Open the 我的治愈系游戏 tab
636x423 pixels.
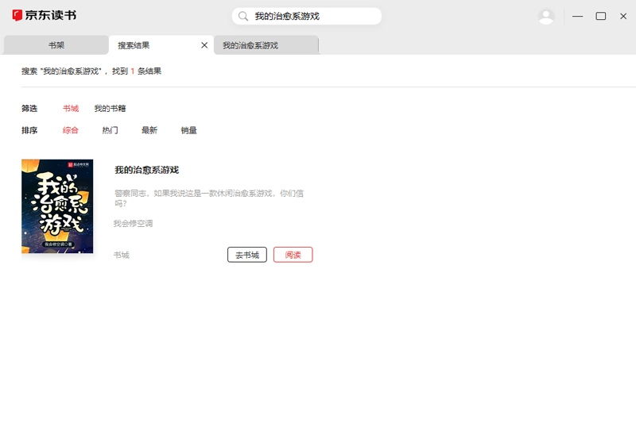(x=266, y=45)
